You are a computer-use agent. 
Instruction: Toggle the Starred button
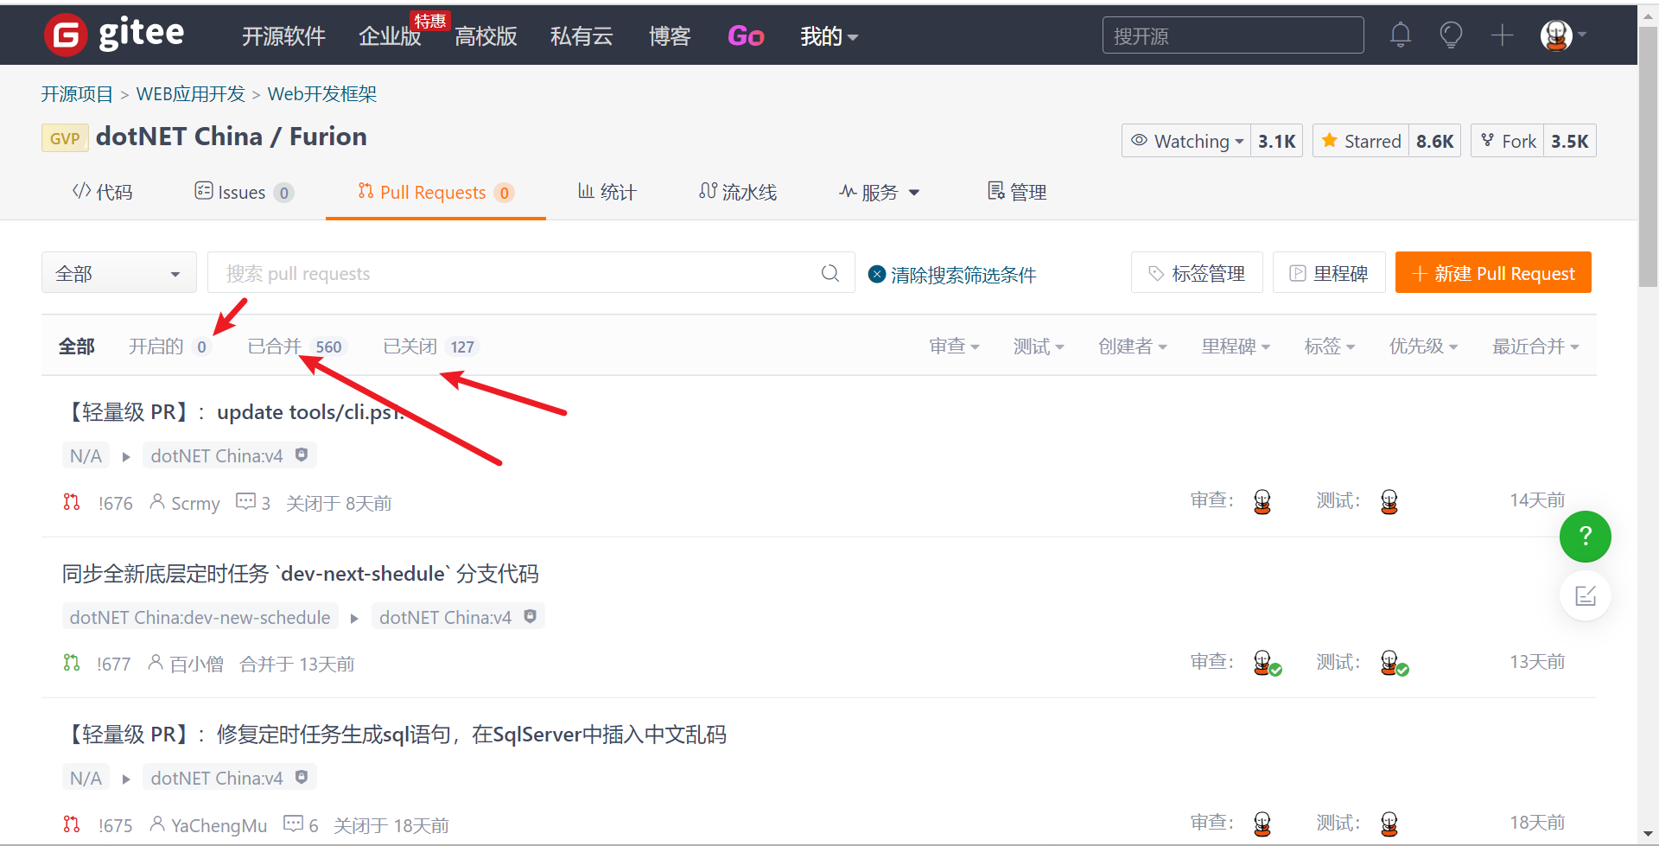(x=1361, y=141)
